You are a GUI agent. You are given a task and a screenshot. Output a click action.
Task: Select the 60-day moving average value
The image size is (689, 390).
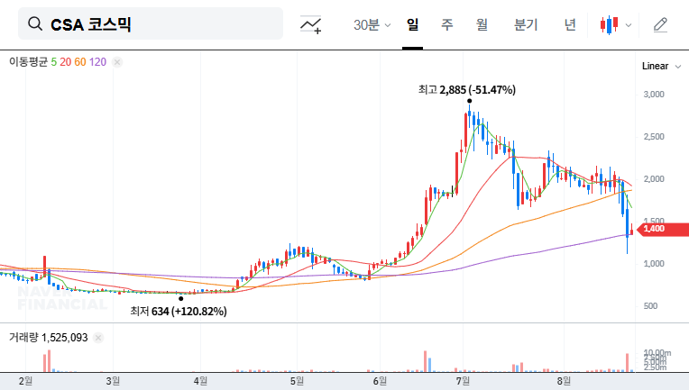click(x=80, y=62)
